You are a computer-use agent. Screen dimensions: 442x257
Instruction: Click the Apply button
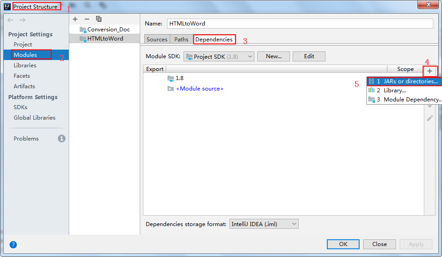[x=416, y=244]
